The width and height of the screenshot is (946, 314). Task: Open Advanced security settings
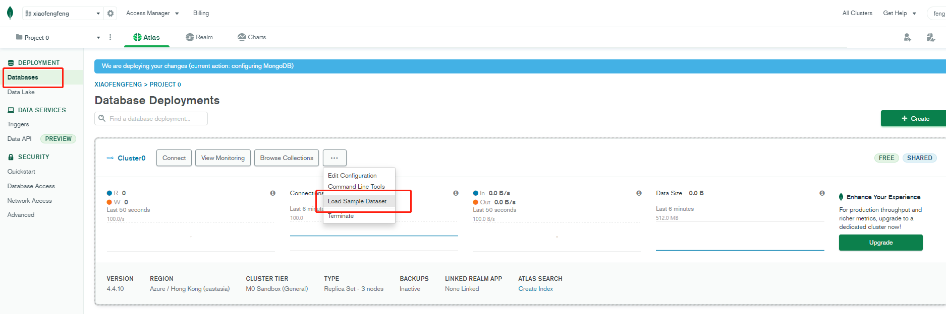pos(21,215)
